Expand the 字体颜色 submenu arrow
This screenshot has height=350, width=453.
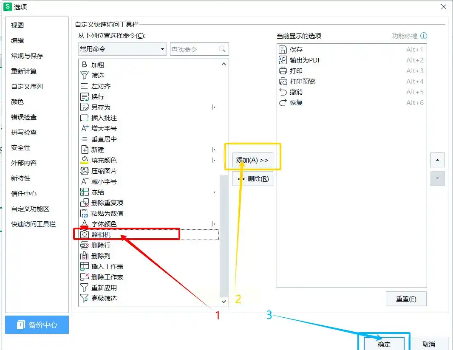pyautogui.click(x=213, y=224)
